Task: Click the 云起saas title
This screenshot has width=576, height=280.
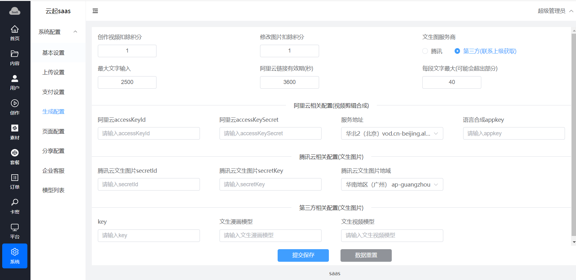Action: coord(58,11)
